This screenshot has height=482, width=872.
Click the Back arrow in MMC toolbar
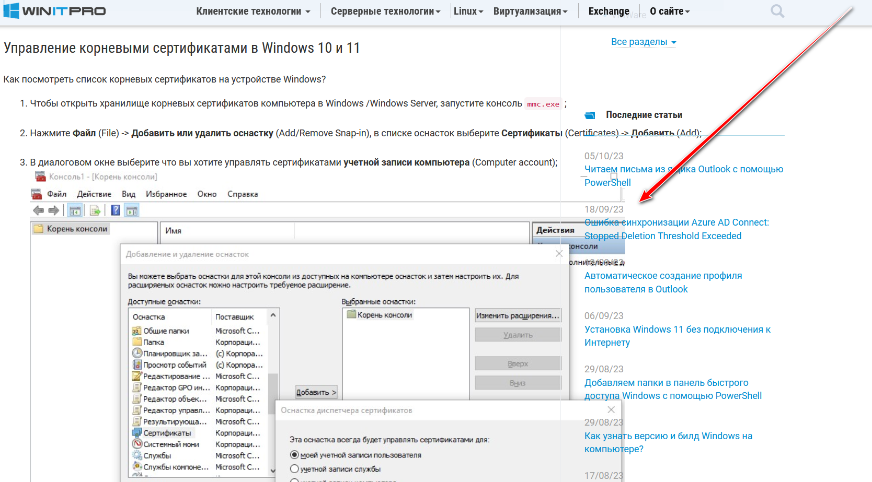click(x=38, y=210)
